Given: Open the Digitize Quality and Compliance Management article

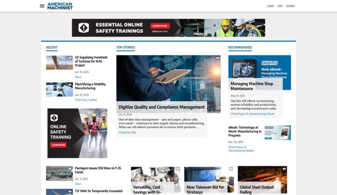Looking at the screenshot, I should tap(162, 107).
